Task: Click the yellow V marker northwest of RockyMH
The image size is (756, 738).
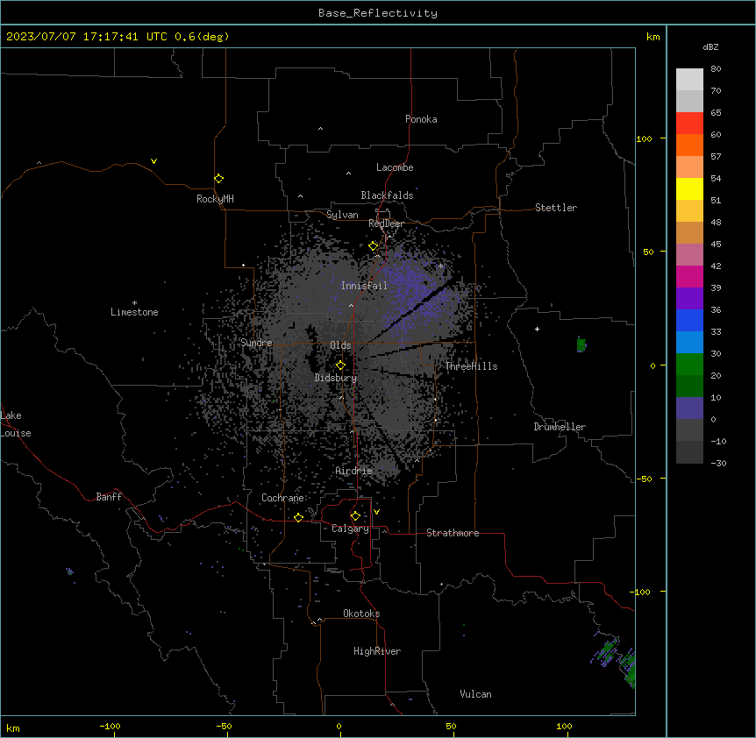Action: click(153, 161)
